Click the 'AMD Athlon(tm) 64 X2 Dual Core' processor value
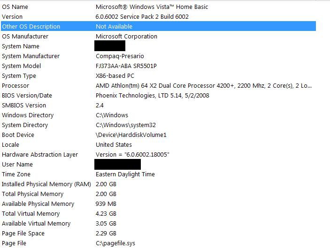 (204, 86)
